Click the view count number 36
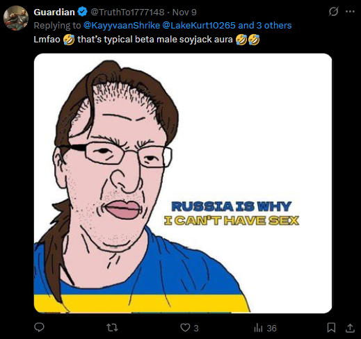Screen dimensions: 361x339 pos(271,328)
